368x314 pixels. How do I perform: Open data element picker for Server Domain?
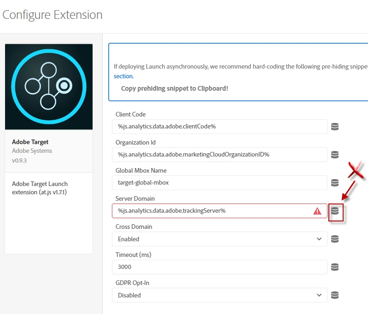coord(335,211)
